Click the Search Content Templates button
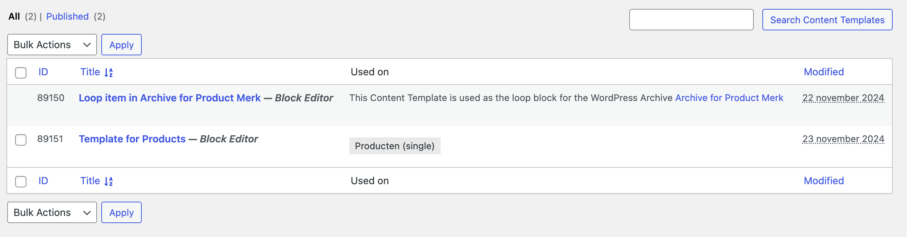Screen dimensions: 907x237 tap(827, 20)
